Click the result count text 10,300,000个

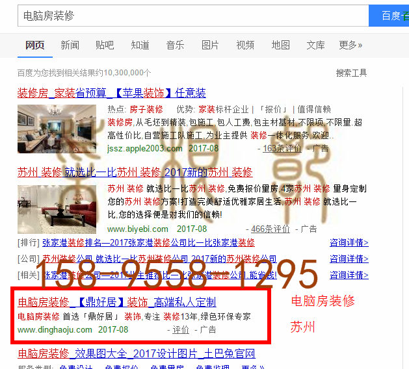pos(127,73)
